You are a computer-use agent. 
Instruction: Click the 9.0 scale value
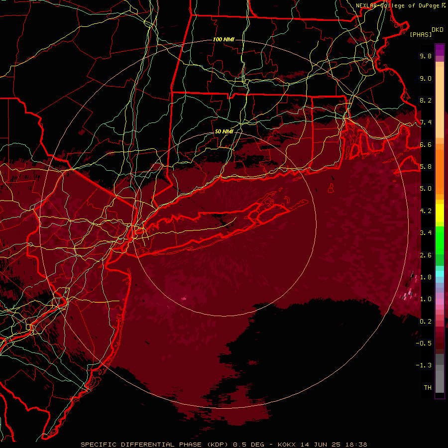426,78
